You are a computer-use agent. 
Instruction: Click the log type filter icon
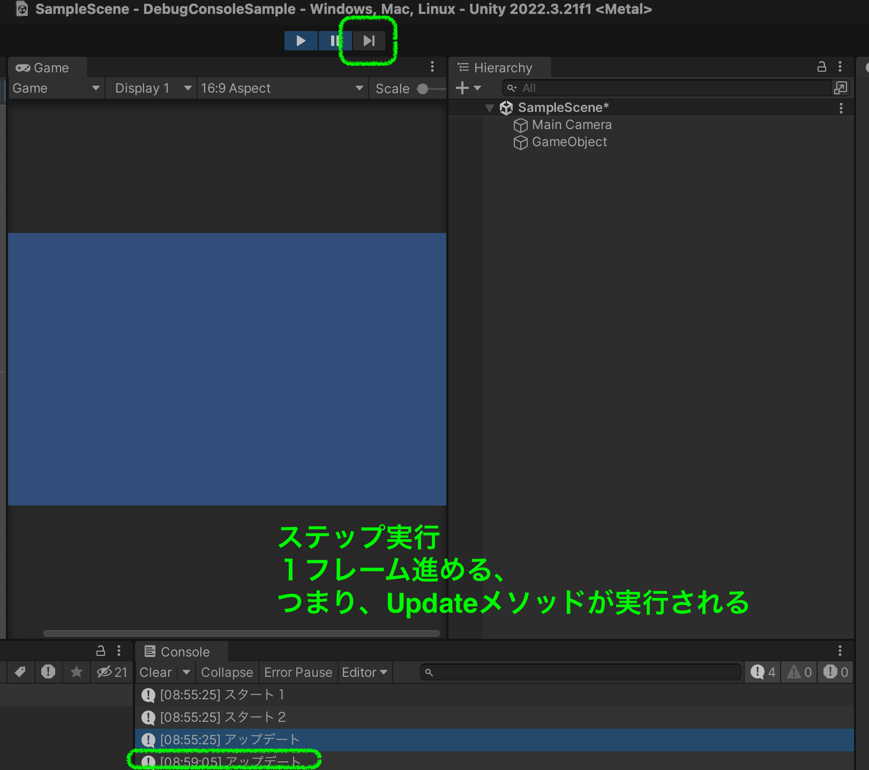point(48,671)
